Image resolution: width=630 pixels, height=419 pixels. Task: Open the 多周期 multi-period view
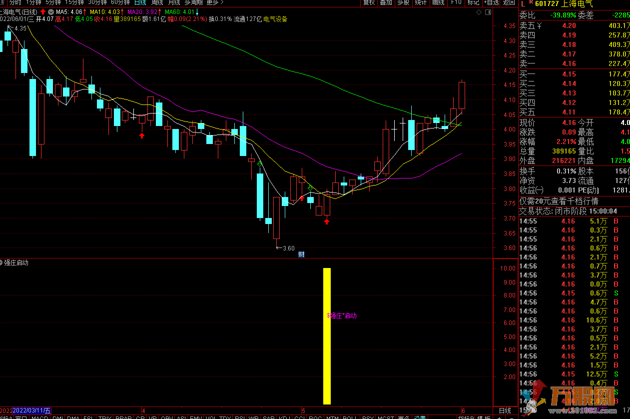pyautogui.click(x=194, y=2)
